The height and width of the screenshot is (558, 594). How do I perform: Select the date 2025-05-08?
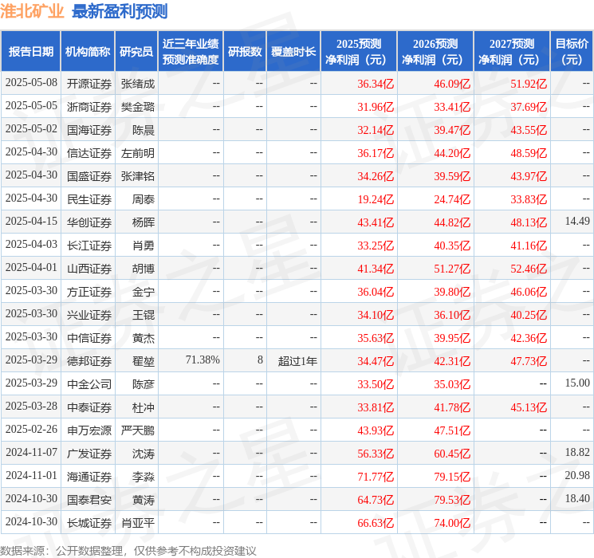31,83
